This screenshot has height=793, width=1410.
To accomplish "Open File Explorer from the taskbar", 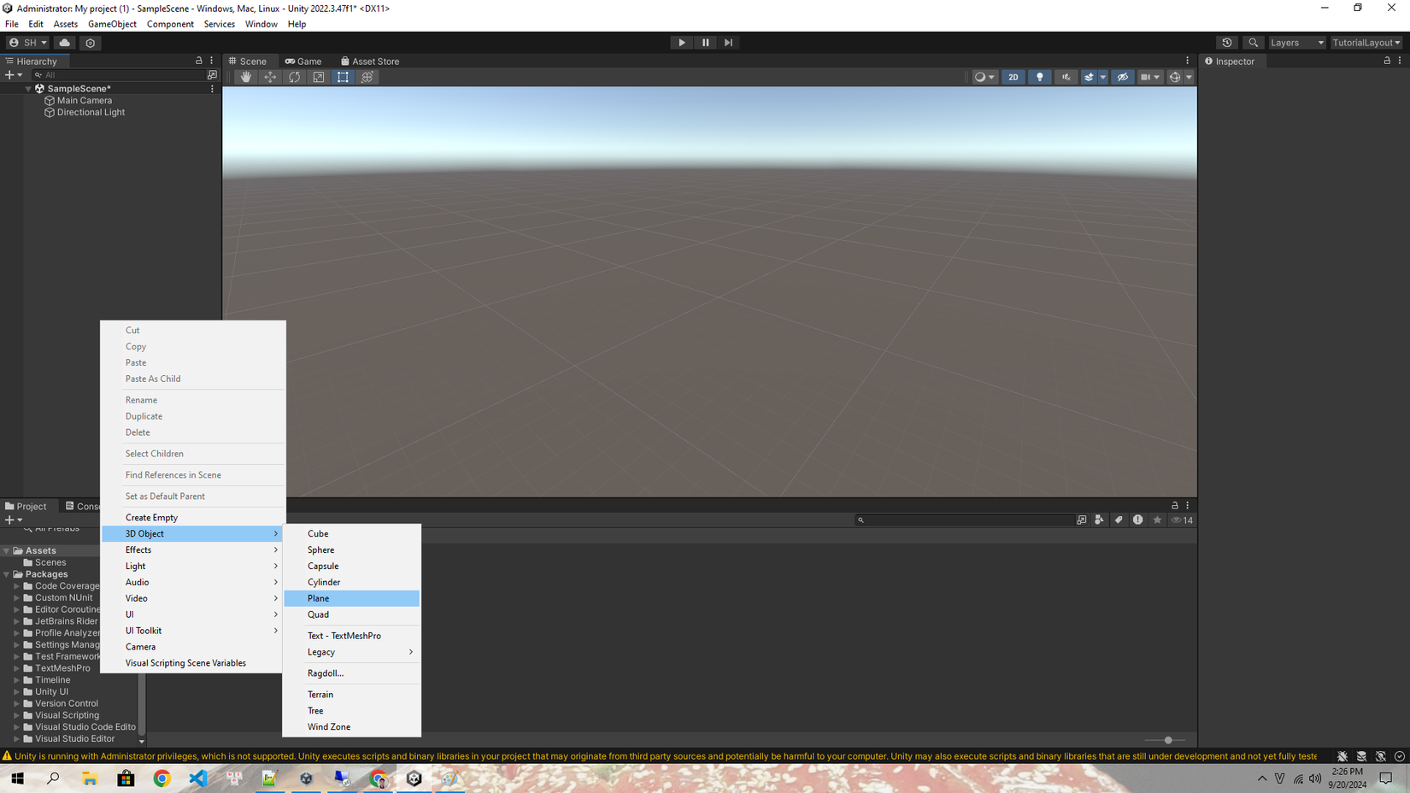I will [x=90, y=778].
